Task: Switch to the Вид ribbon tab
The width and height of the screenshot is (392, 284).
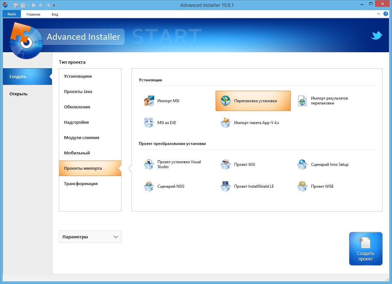Action: point(55,14)
